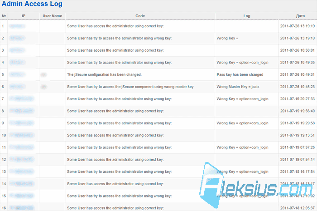Click the 'Wrong Key =' log in row 2
Viewport: 317px width, 211px height.
click(227, 38)
